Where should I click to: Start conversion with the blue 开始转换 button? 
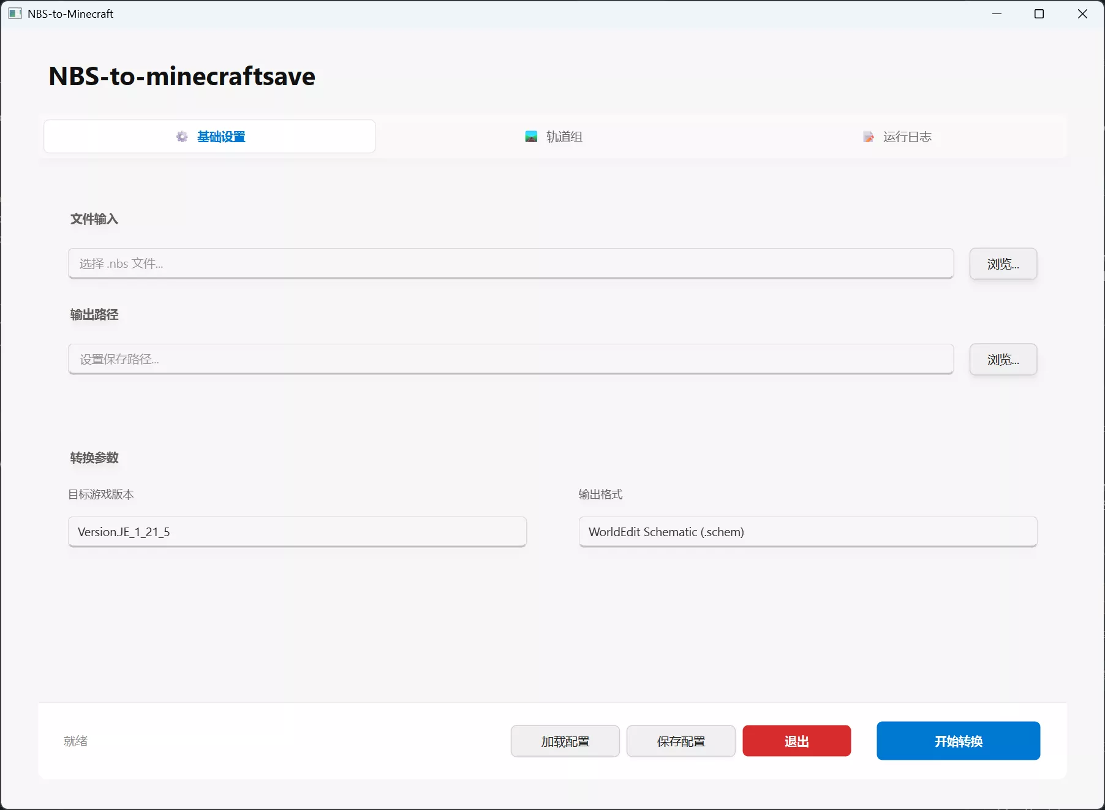pyautogui.click(x=958, y=741)
